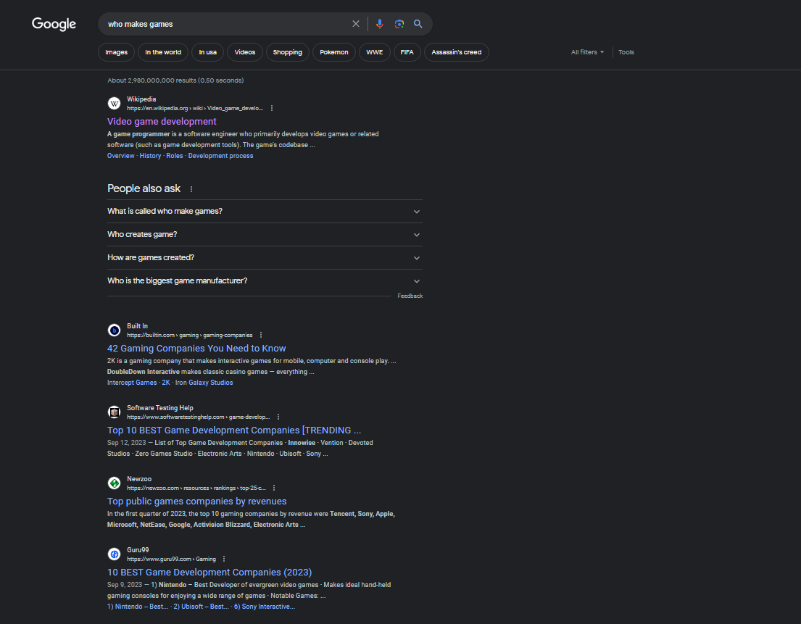Image resolution: width=801 pixels, height=624 pixels.
Task: Select the Pokemon filter chip
Action: [334, 52]
